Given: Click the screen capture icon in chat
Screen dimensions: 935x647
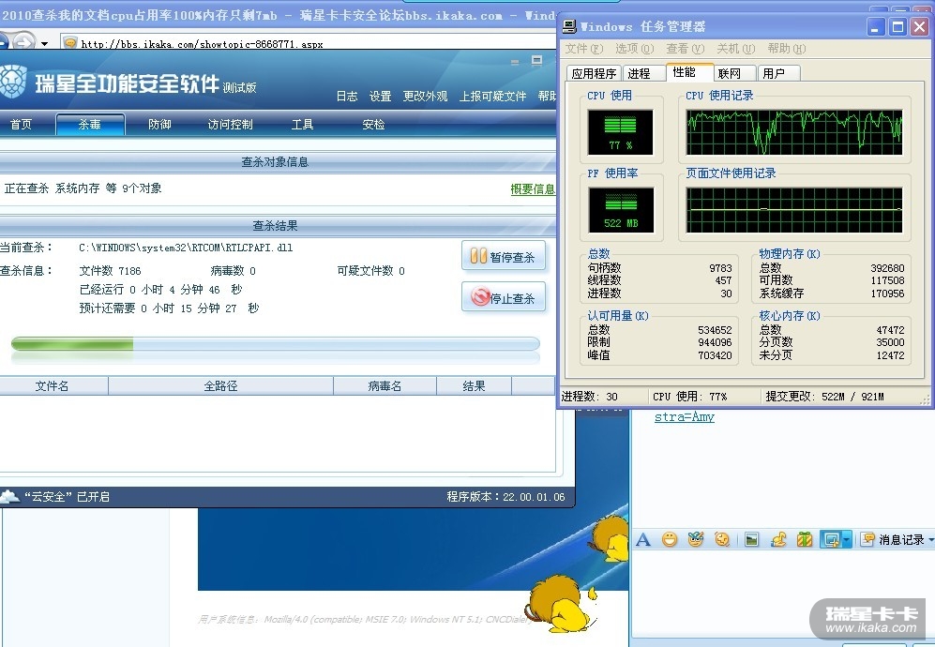Looking at the screenshot, I should (x=831, y=540).
